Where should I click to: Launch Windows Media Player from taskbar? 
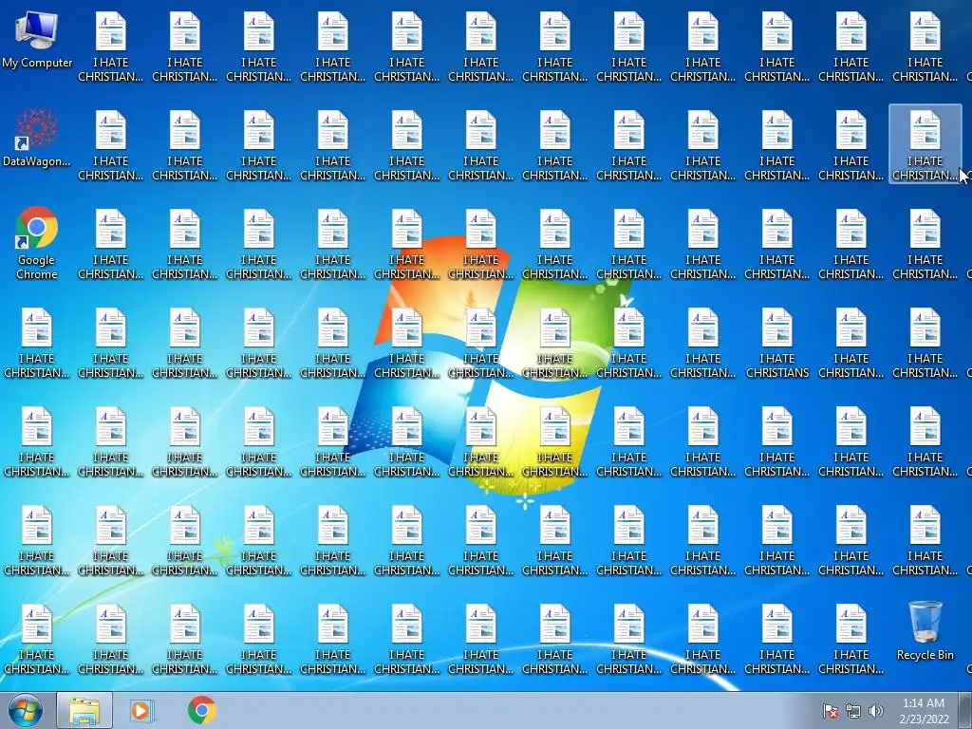click(x=141, y=710)
